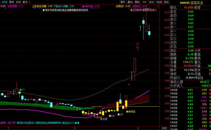Image resolution: width=211 pixels, height=130 pixels.
Task: Click the 返回 back button
Action: point(166,2)
